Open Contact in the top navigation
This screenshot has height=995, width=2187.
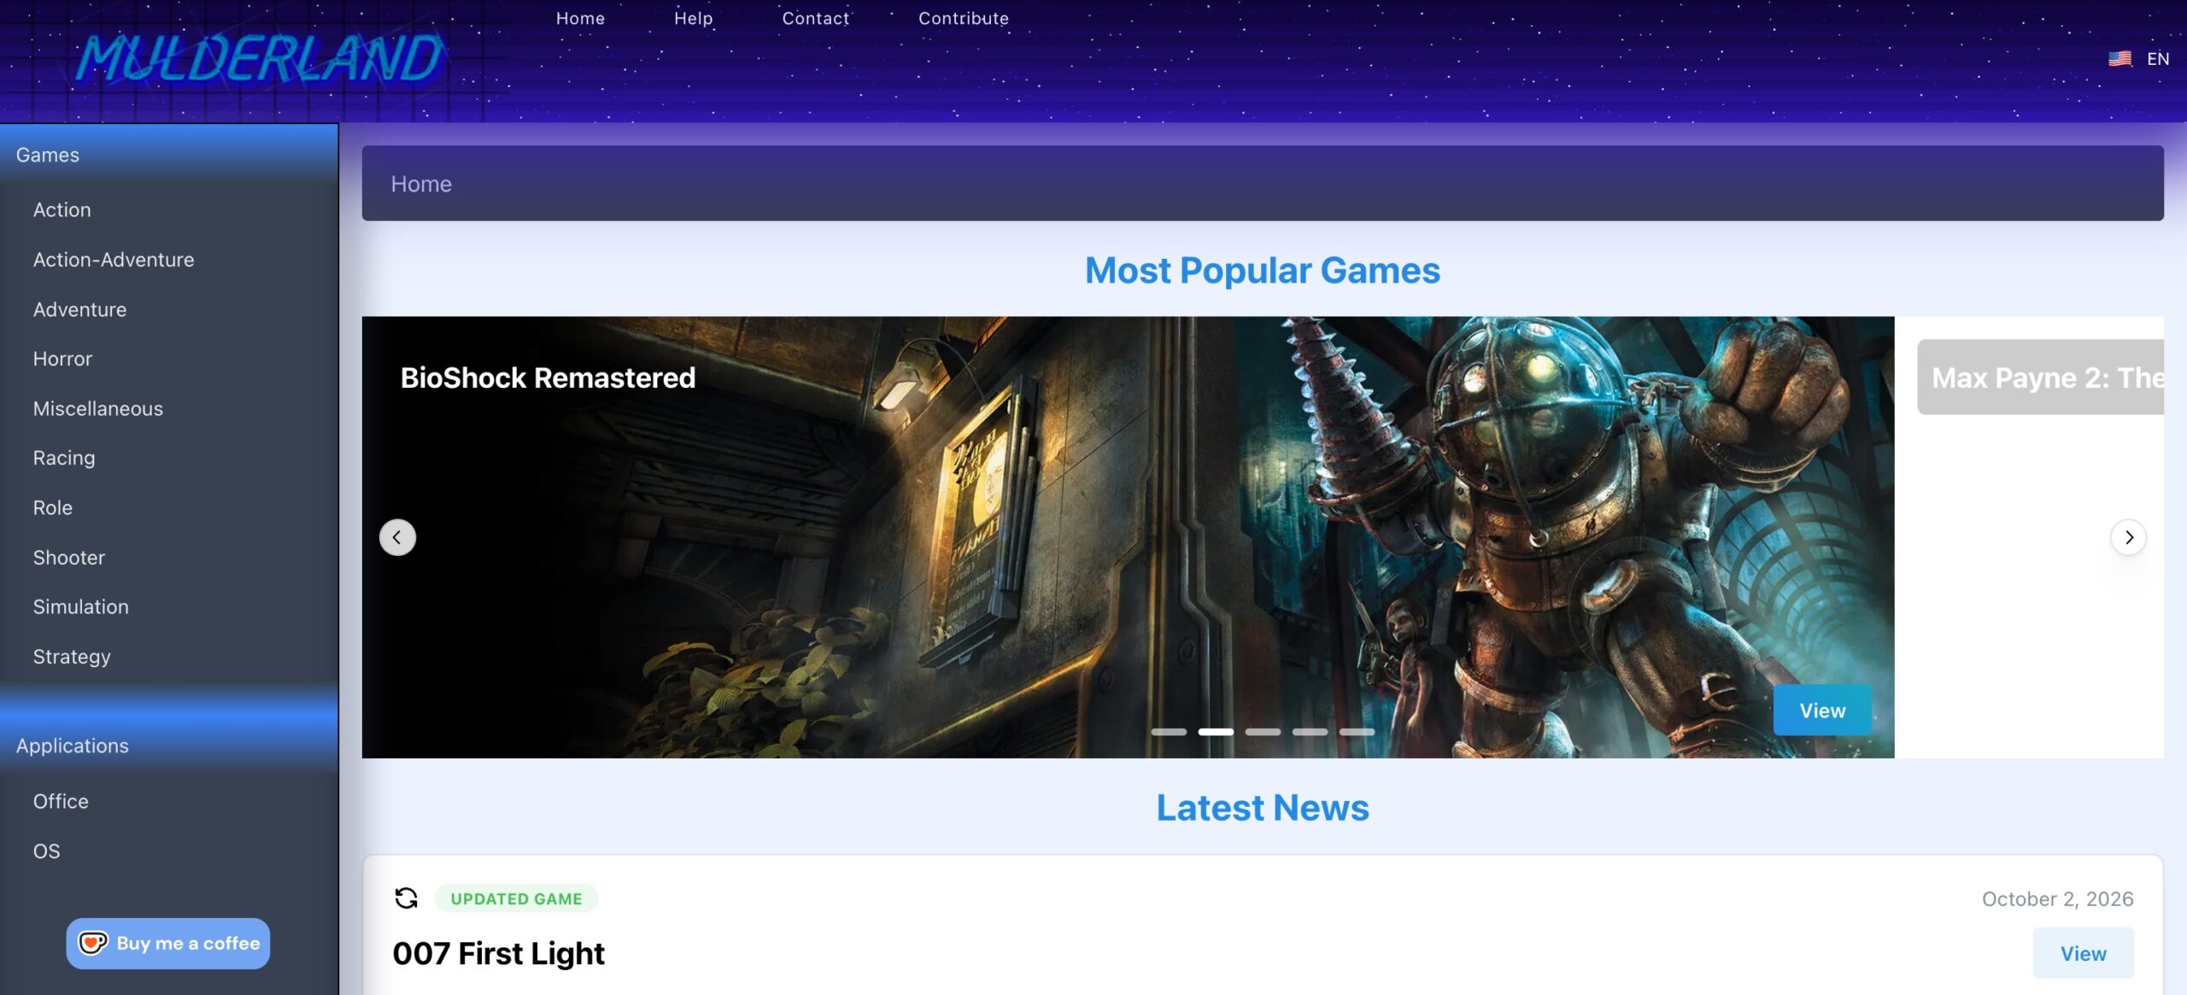[x=815, y=18]
